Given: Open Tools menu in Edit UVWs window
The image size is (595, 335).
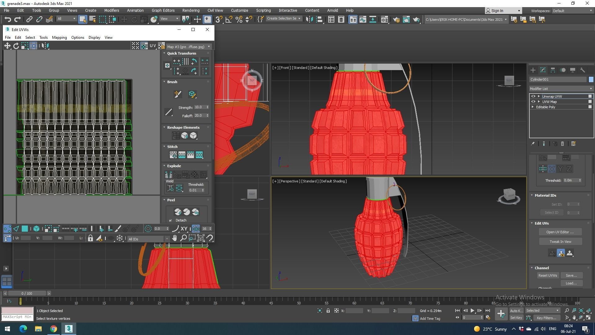Looking at the screenshot, I should coord(43,38).
